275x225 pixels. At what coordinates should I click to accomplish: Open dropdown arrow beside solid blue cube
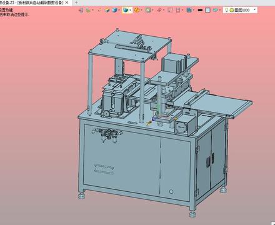click(x=119, y=10)
